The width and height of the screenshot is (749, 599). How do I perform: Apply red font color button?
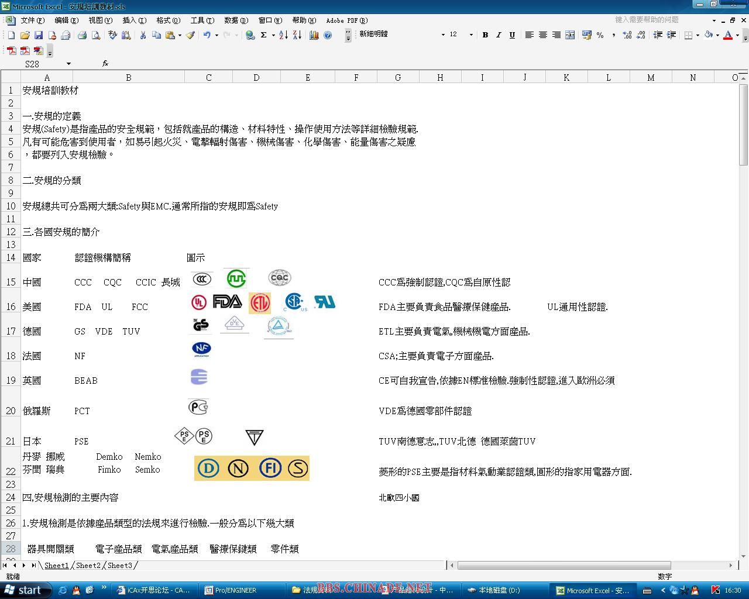click(x=728, y=35)
